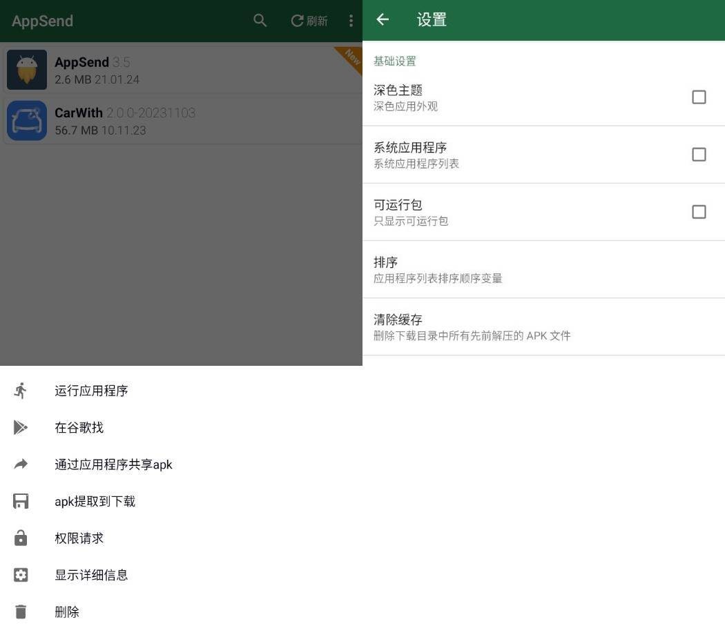
Task: Click the padlock permissions icon
Action: click(21, 538)
